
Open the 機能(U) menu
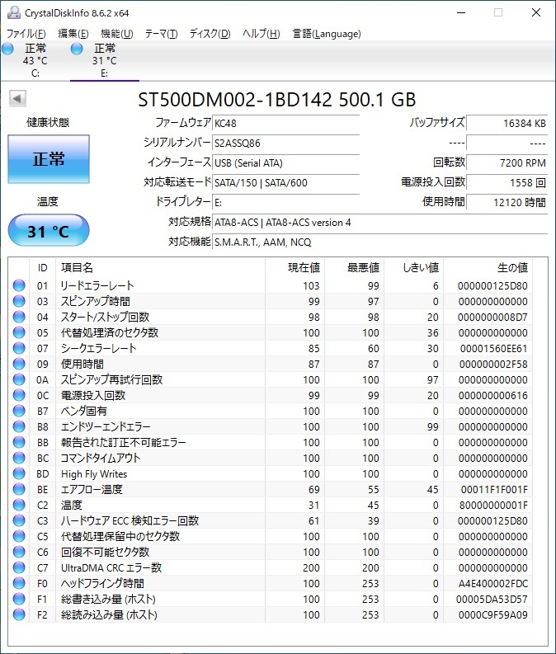click(117, 34)
